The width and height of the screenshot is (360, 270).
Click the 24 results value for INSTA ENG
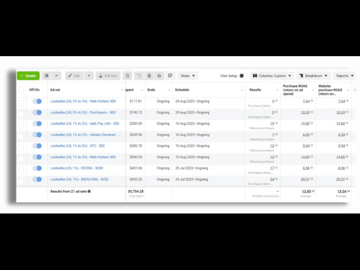[x=272, y=179]
